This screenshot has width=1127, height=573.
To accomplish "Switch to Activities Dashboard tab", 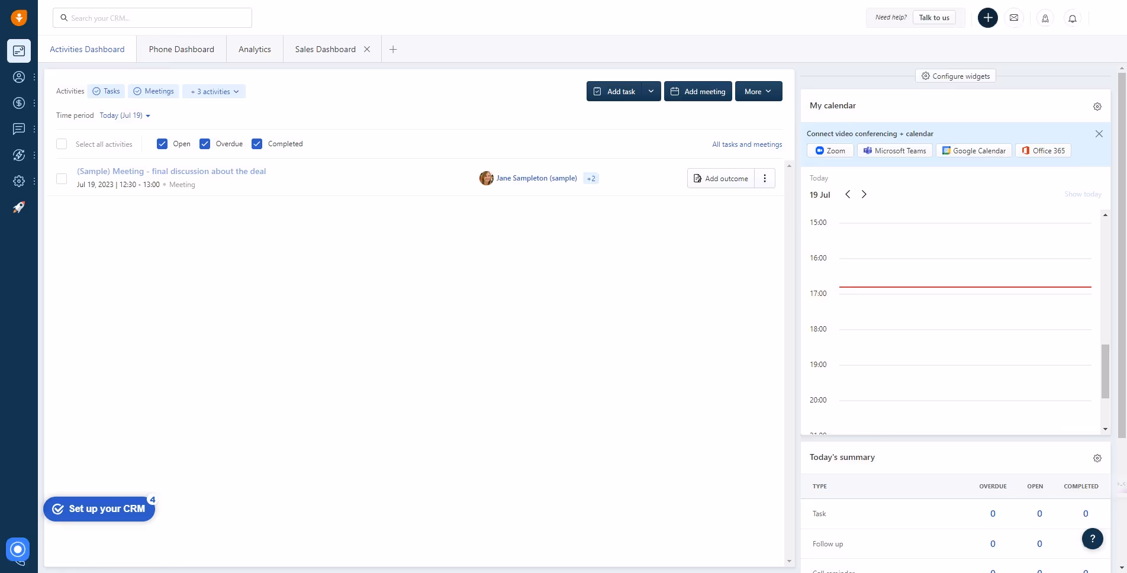I will pyautogui.click(x=87, y=49).
